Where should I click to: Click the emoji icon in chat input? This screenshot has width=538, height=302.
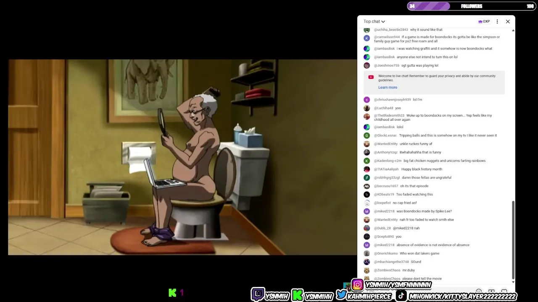[x=479, y=292]
